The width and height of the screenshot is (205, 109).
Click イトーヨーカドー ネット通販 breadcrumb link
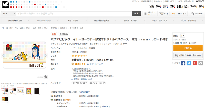[x=12, y=28]
